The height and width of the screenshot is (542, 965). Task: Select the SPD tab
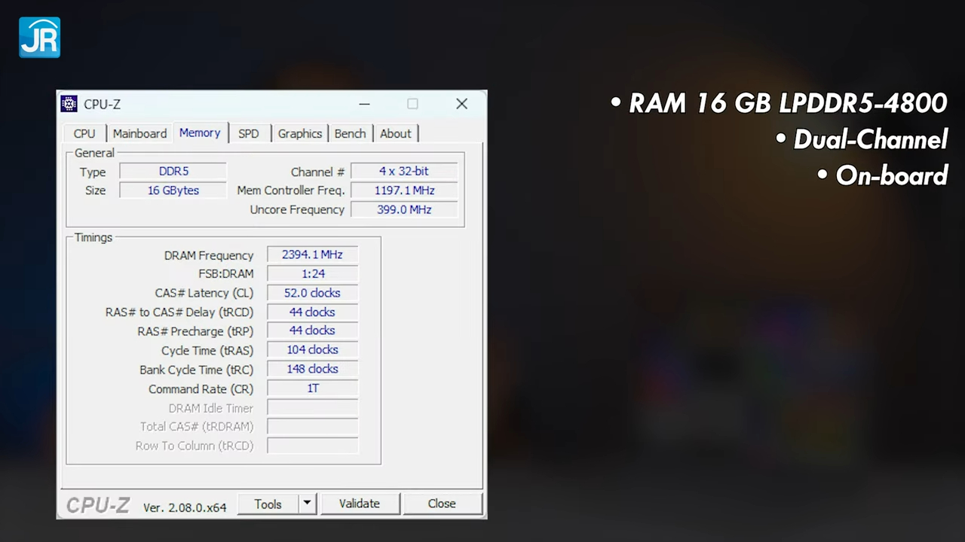248,133
